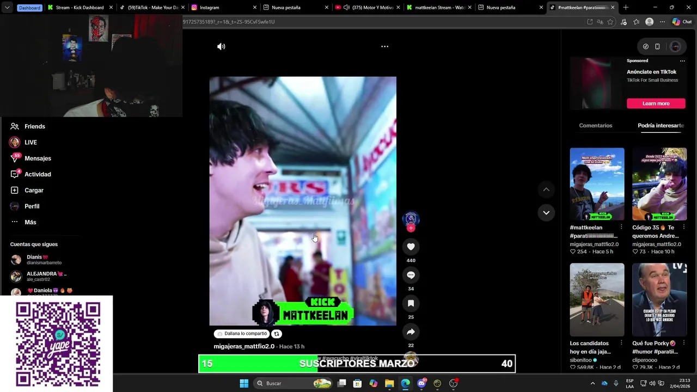Go to the previous video arrow
This screenshot has height=392, width=697.
(546, 189)
